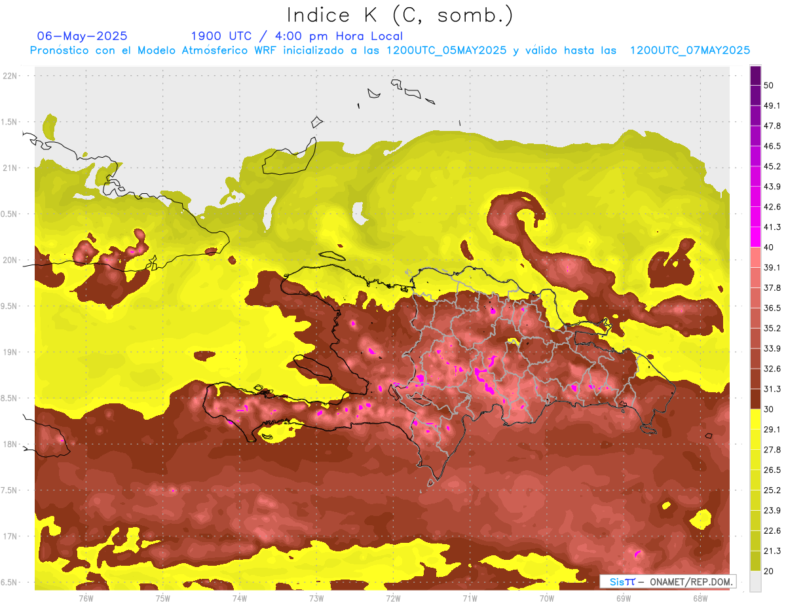Click the "18N" latitude label
The width and height of the screenshot is (786, 607).
pos(10,444)
